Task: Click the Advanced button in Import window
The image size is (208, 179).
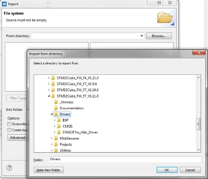Action: [x=17, y=137]
